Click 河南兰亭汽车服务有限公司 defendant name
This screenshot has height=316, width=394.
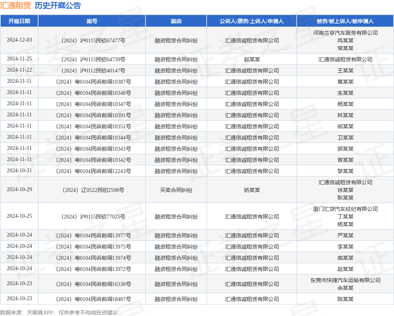coord(345,33)
